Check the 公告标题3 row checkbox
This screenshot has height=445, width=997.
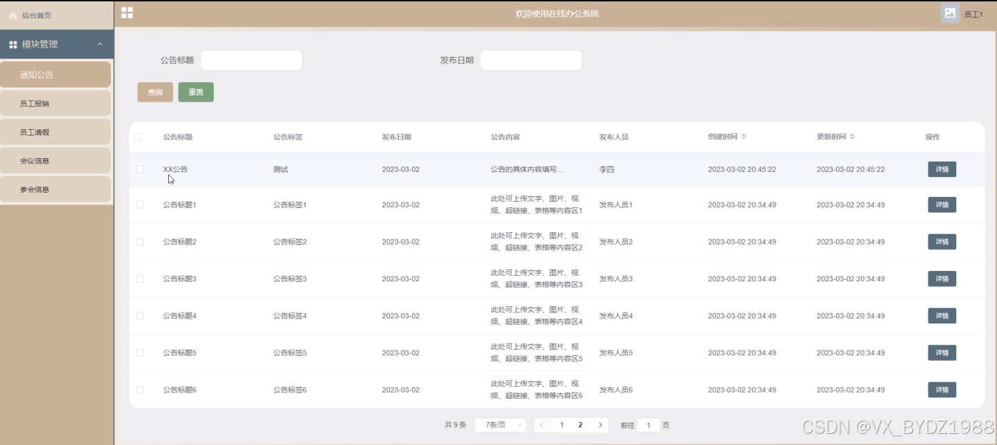tap(140, 278)
